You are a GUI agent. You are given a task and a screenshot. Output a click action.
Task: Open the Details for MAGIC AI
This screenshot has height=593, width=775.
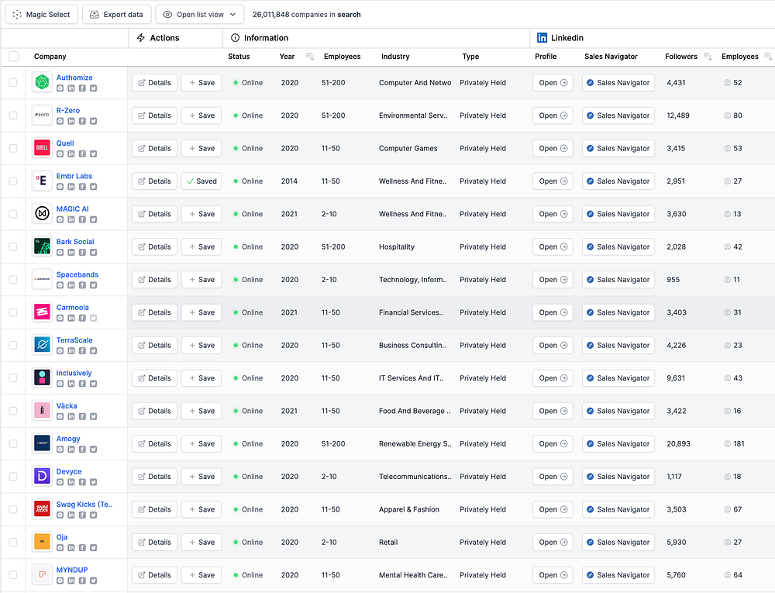(x=154, y=214)
